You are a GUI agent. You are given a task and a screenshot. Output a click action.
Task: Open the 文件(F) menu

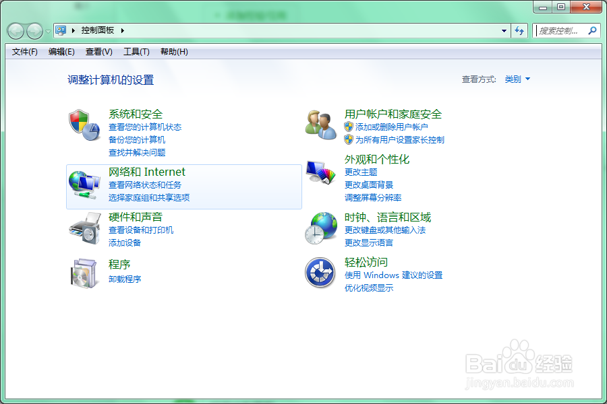(x=25, y=52)
